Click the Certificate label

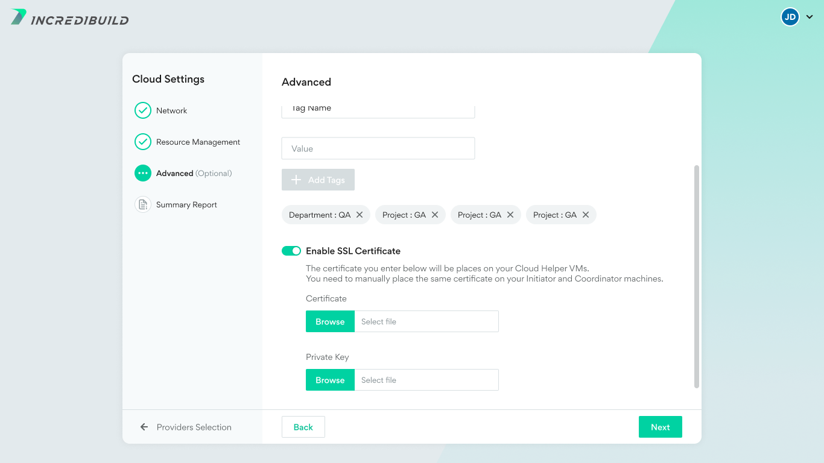pos(326,298)
